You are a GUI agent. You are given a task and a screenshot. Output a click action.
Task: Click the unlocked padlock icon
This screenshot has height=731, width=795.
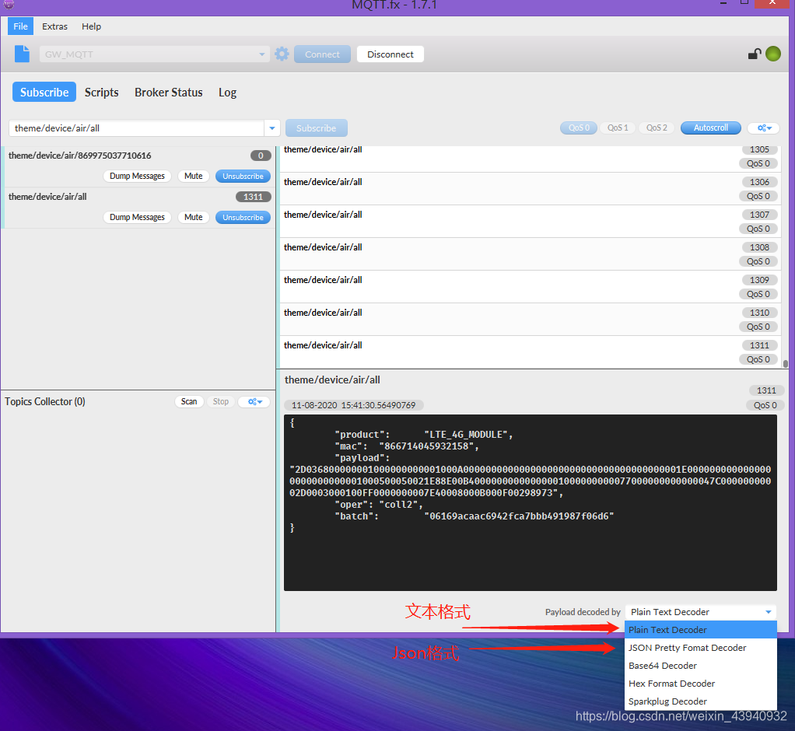(x=755, y=54)
